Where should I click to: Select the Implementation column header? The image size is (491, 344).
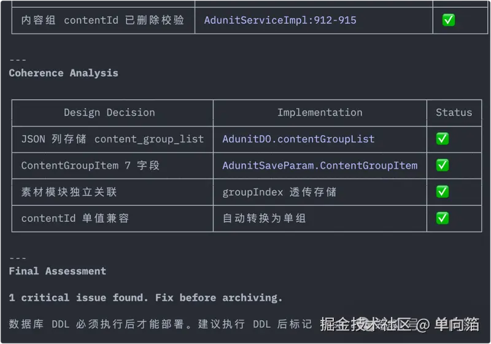tap(320, 112)
